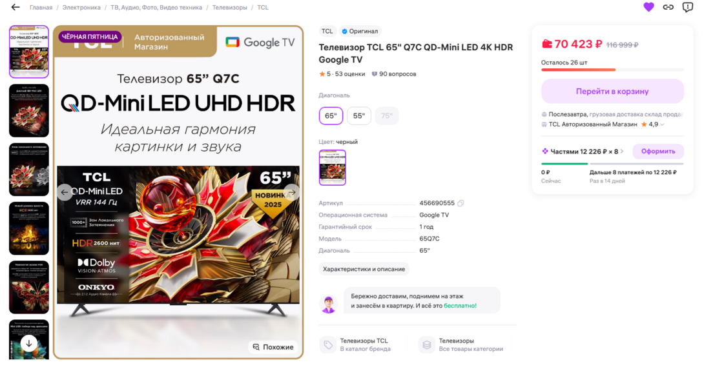
Task: Select the 65" diagonal option
Action: pyautogui.click(x=331, y=115)
